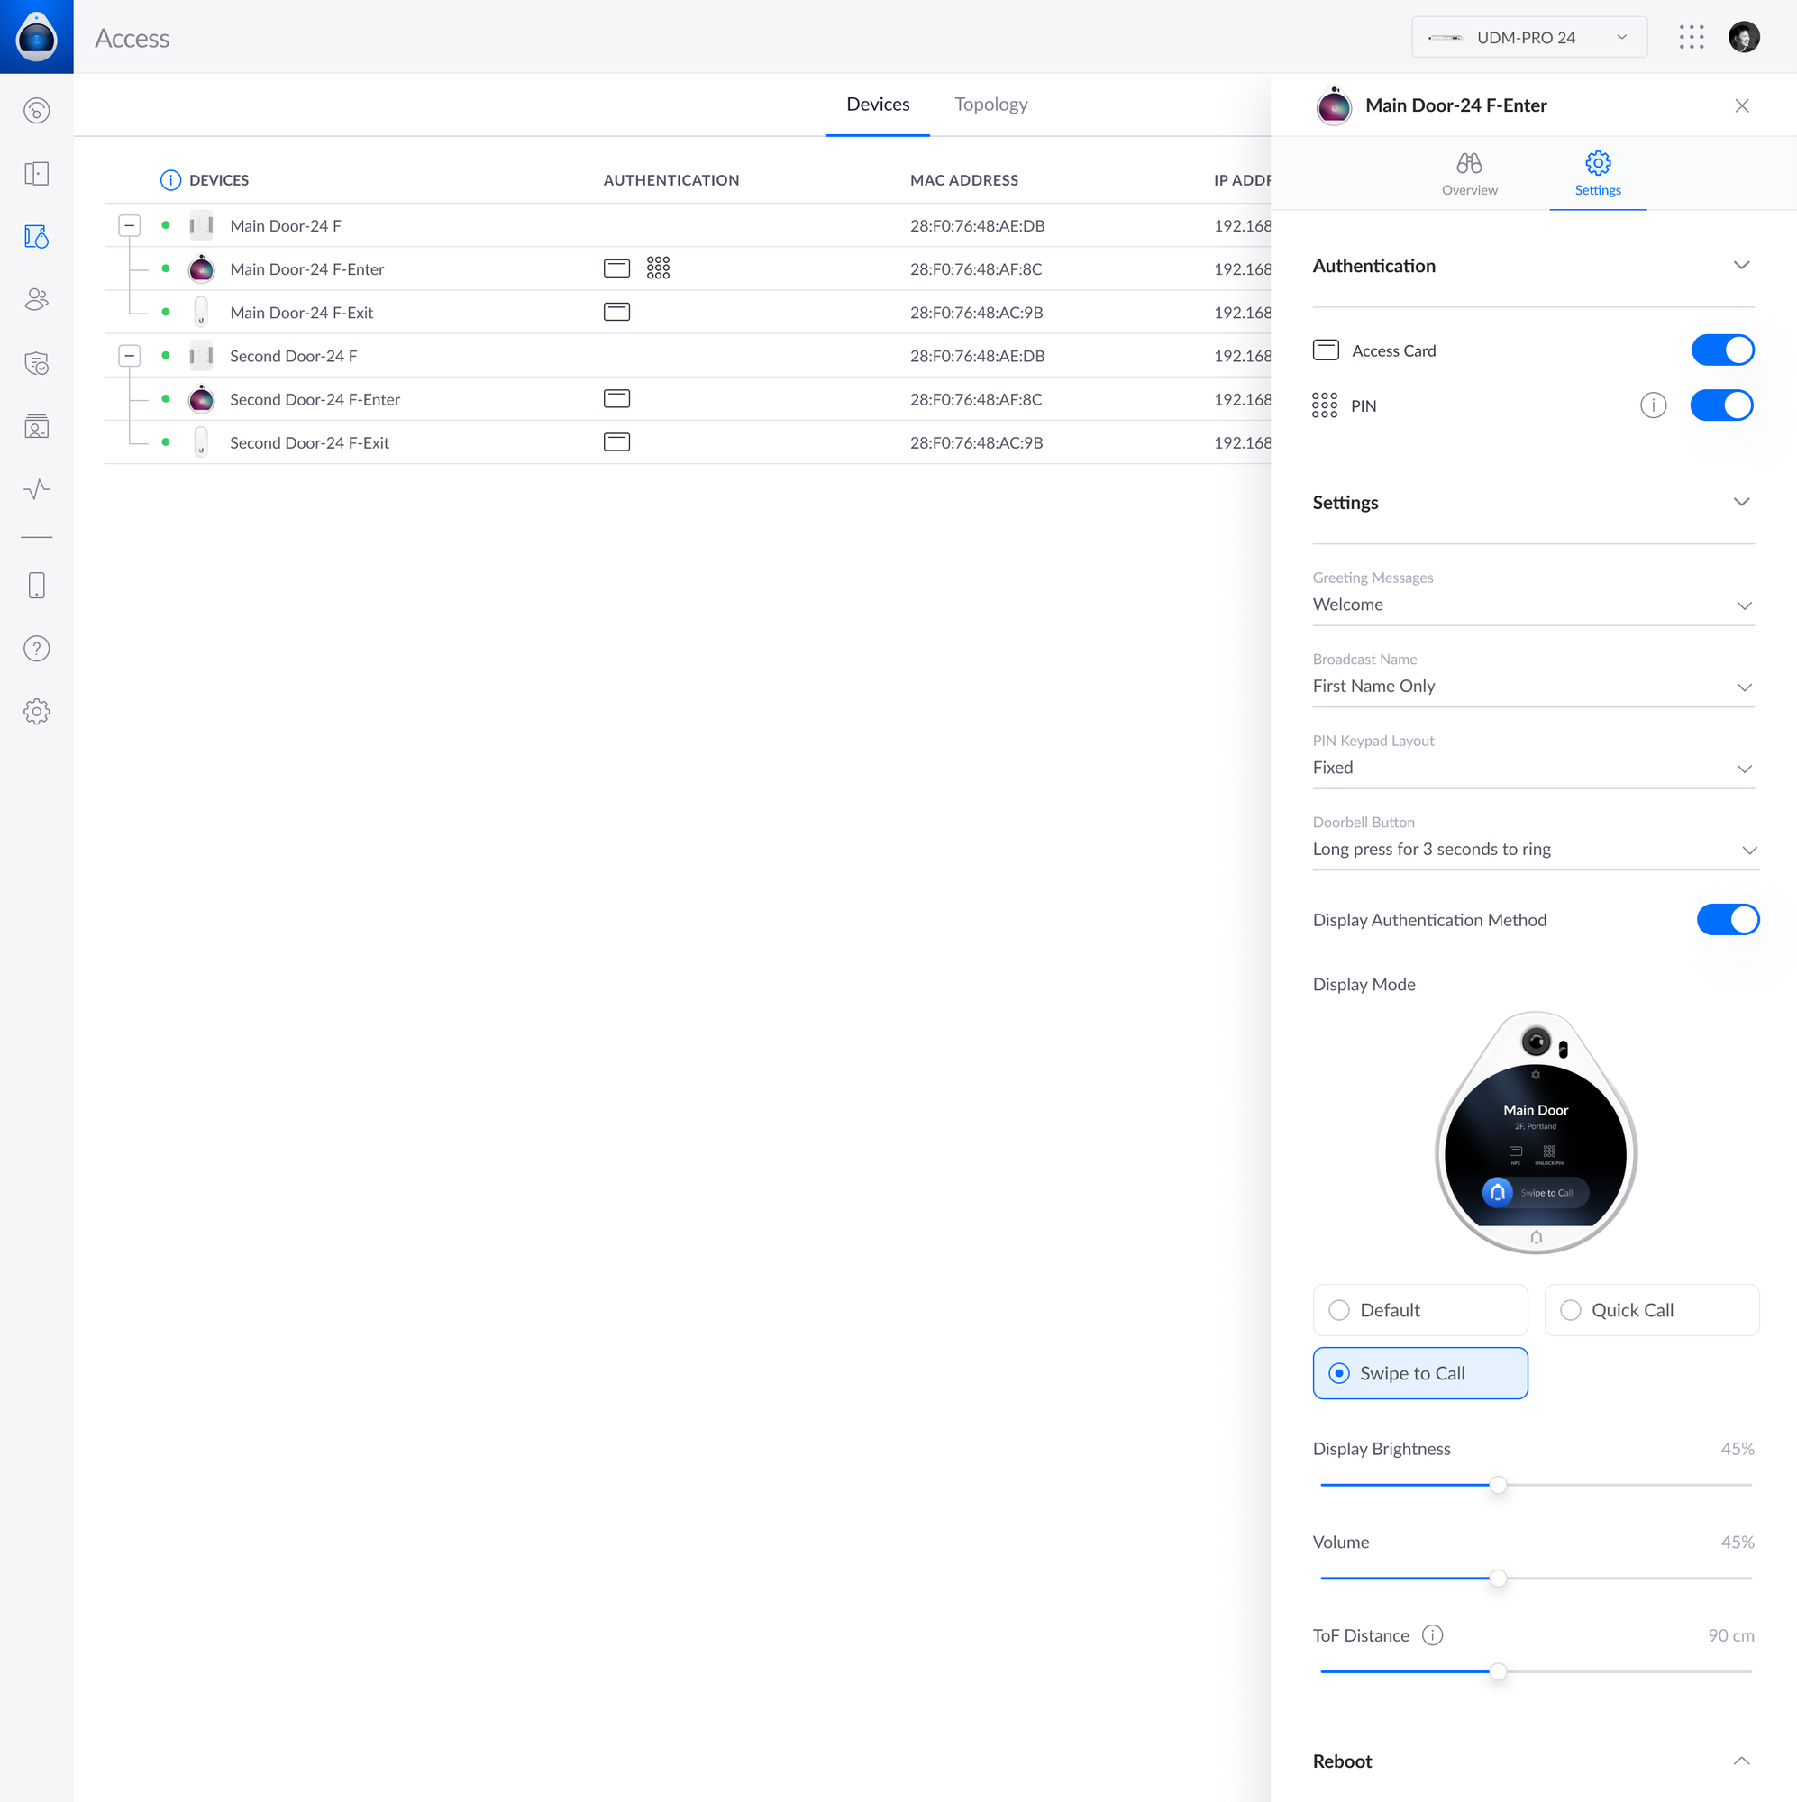Open the Doorbell Button dropdown
Screen dimensions: 1797x1802
1534,849
